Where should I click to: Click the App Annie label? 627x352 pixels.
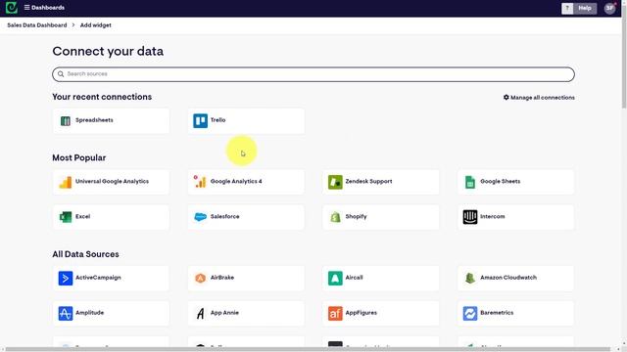pyautogui.click(x=224, y=313)
